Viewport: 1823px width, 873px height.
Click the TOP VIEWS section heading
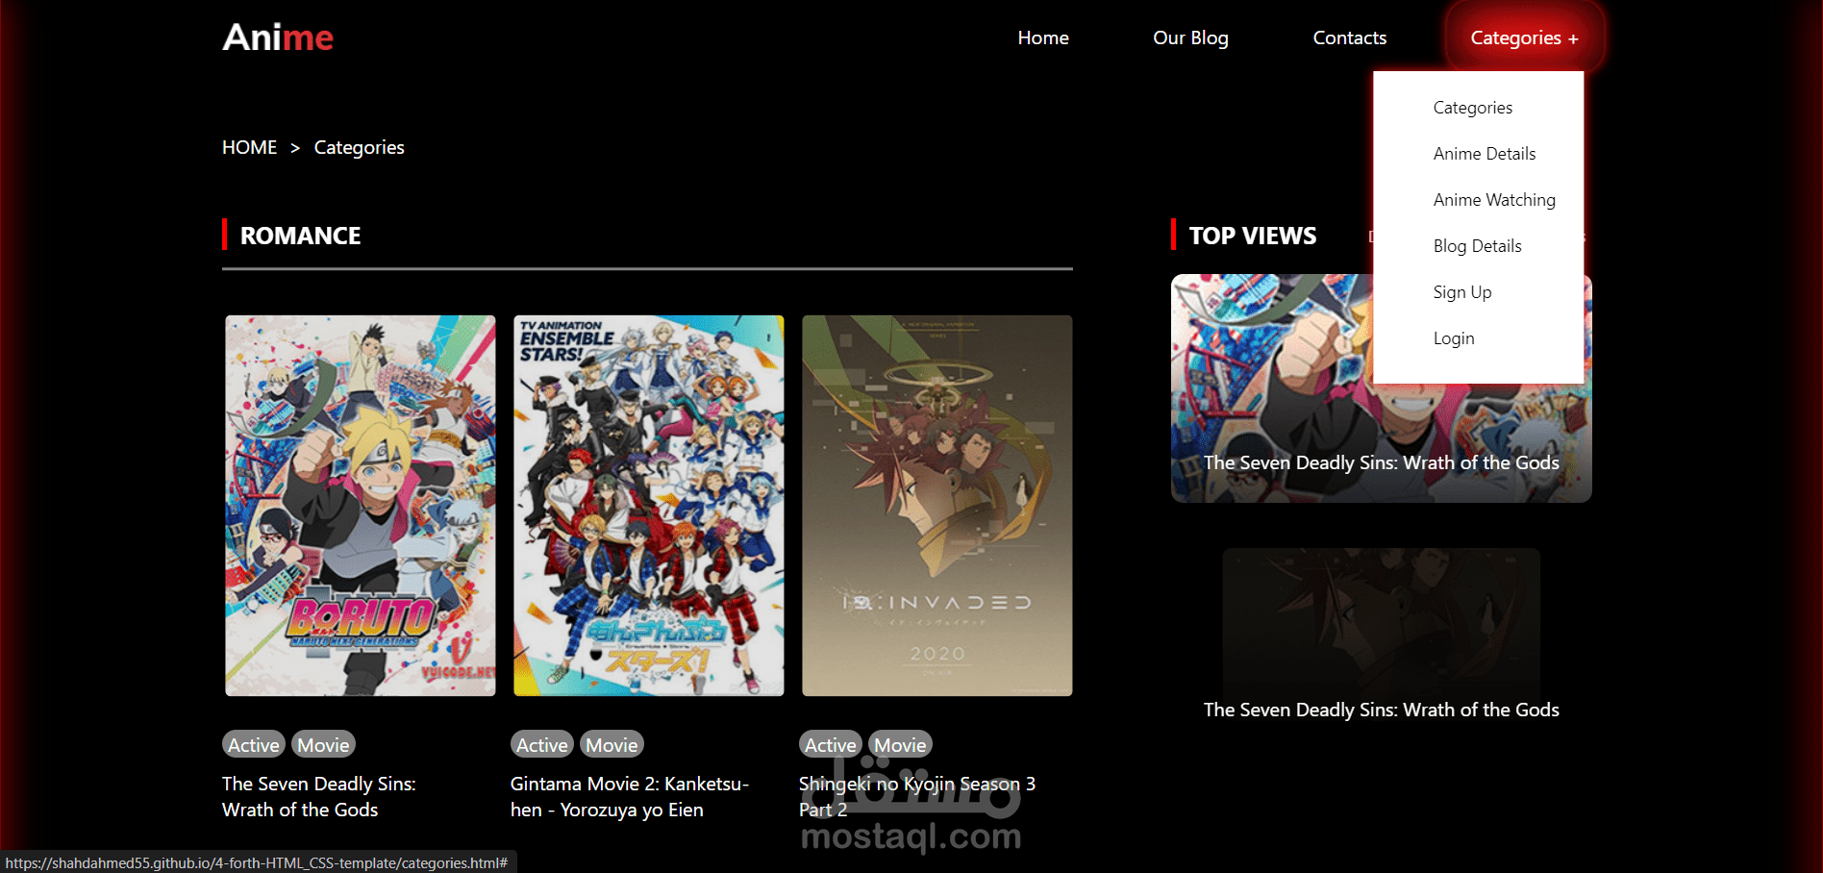coord(1253,236)
